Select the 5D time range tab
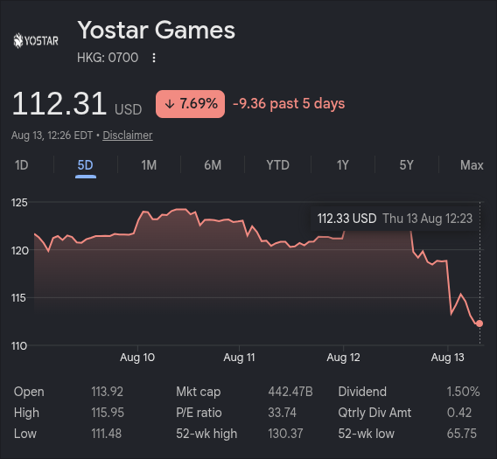The width and height of the screenshot is (497, 459). pyautogui.click(x=85, y=165)
